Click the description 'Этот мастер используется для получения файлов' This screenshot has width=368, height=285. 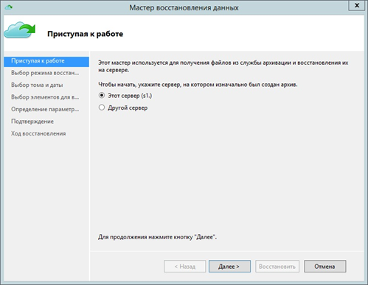tap(223, 66)
